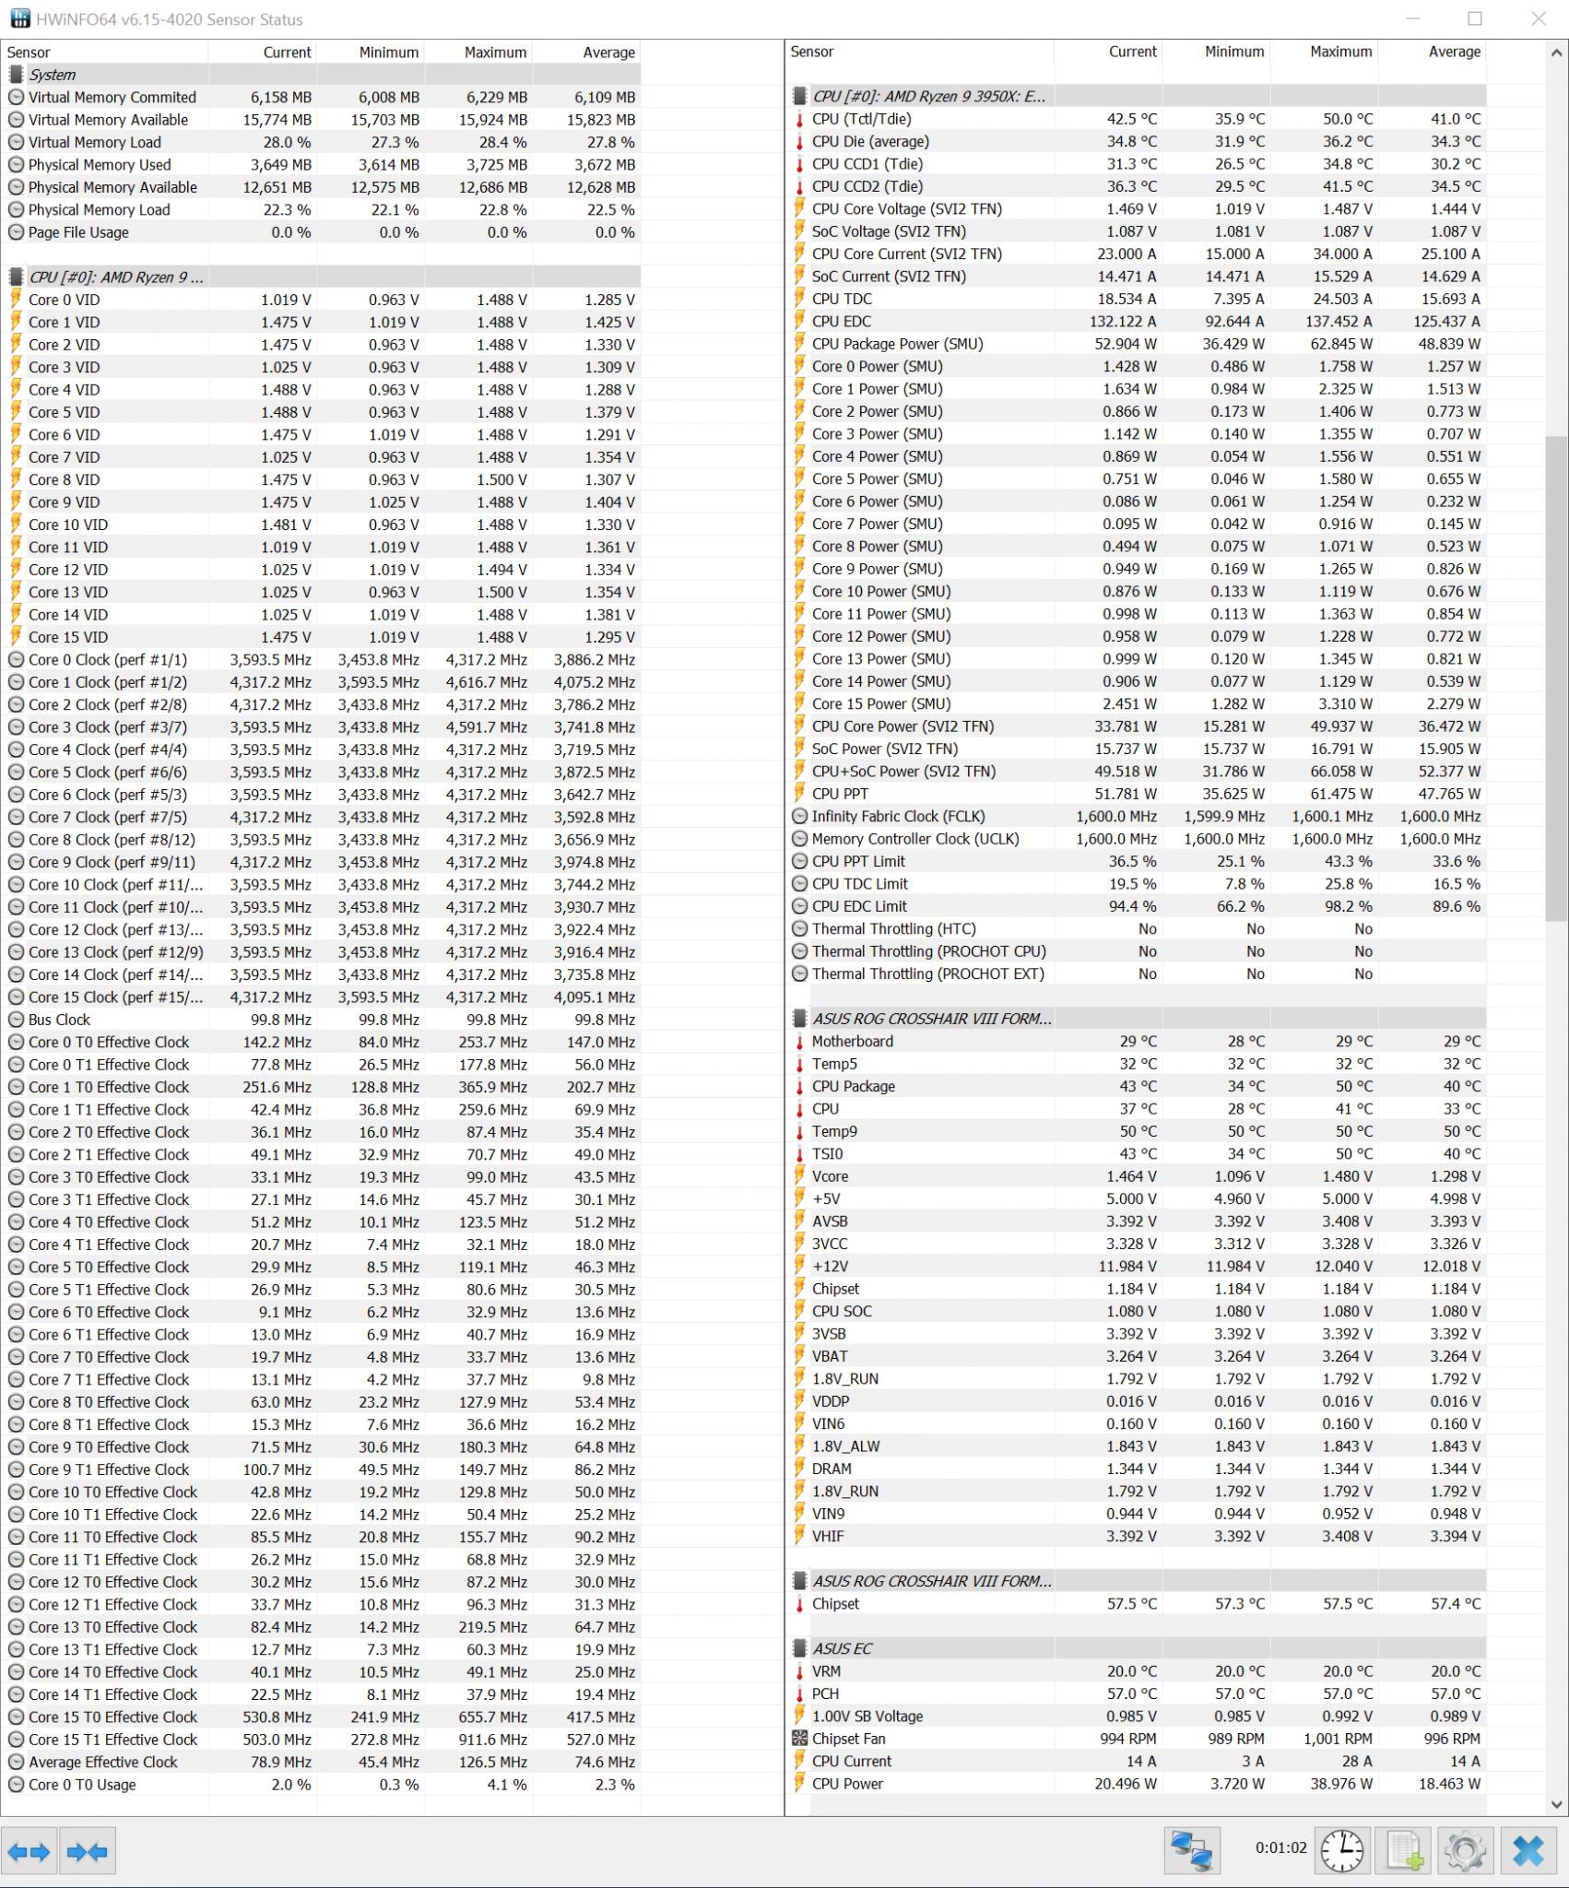Click the thermometer icon beside TSI0

point(799,1154)
